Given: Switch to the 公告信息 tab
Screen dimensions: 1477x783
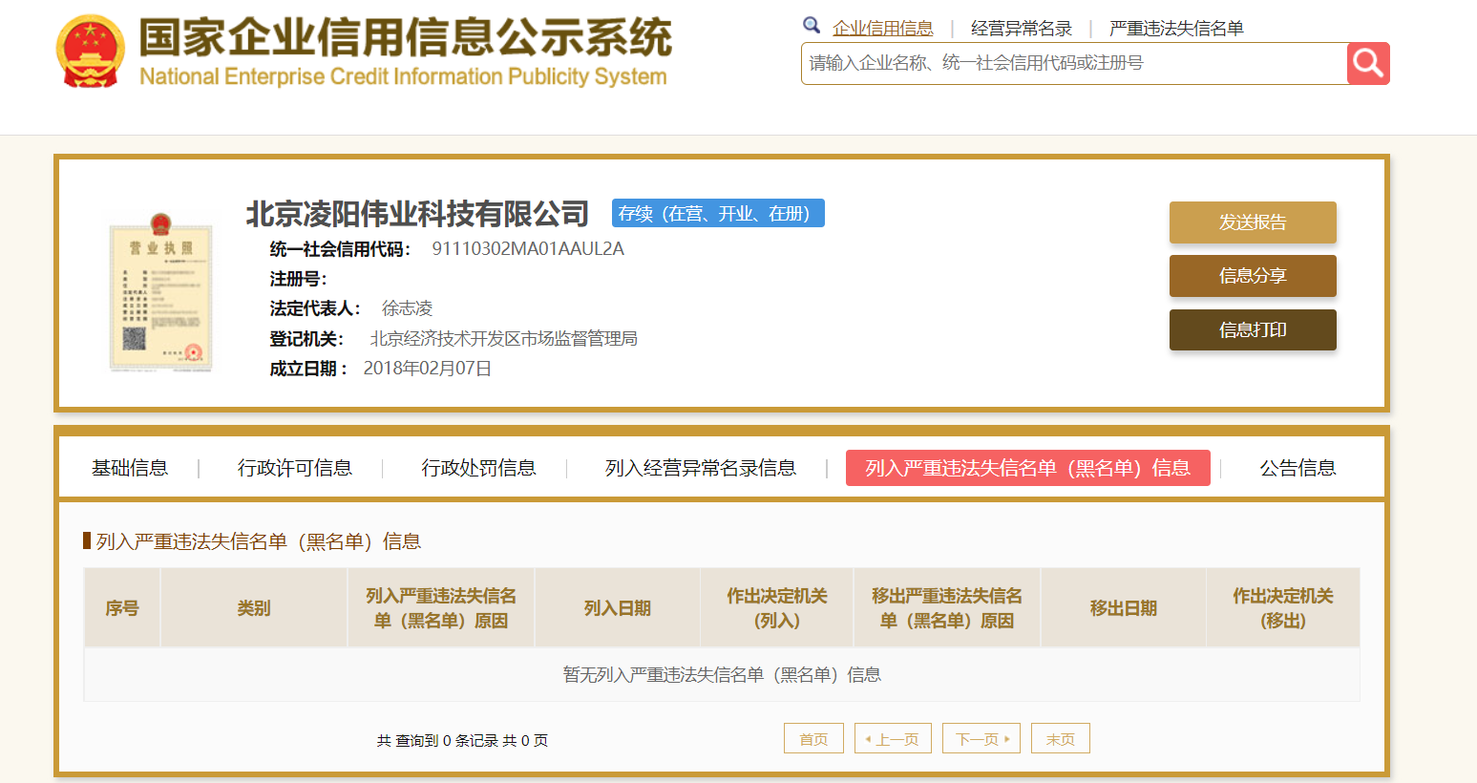Looking at the screenshot, I should point(1298,468).
